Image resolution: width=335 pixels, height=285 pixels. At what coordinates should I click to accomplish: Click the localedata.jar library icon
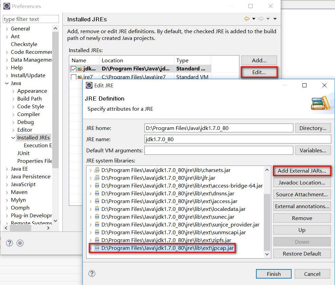coord(97,209)
